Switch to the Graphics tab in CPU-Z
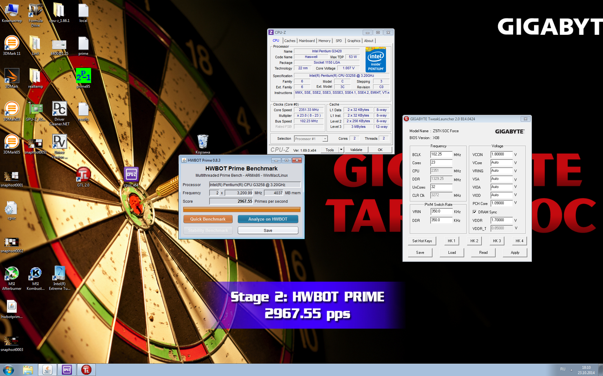Image resolution: width=603 pixels, height=376 pixels. pos(354,41)
